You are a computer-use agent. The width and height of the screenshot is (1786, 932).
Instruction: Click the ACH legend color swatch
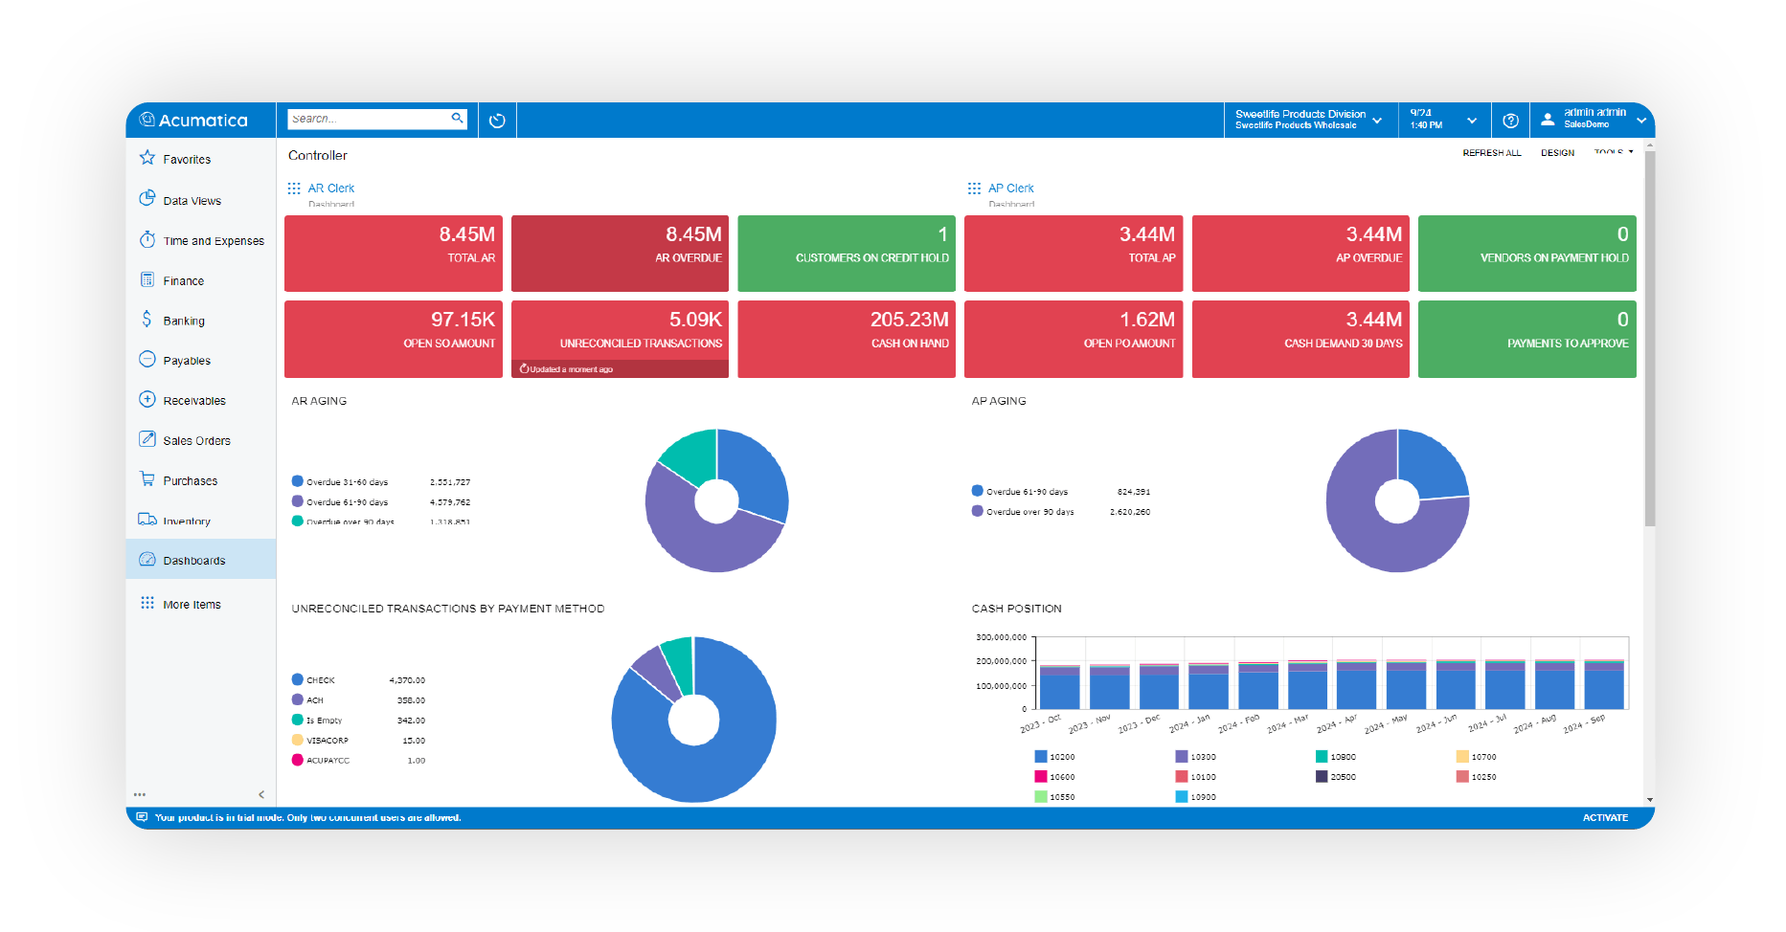pyautogui.click(x=298, y=699)
